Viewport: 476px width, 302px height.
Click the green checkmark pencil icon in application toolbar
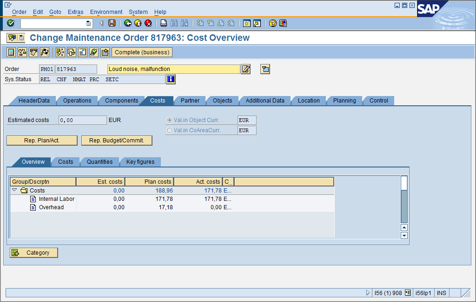click(x=94, y=52)
